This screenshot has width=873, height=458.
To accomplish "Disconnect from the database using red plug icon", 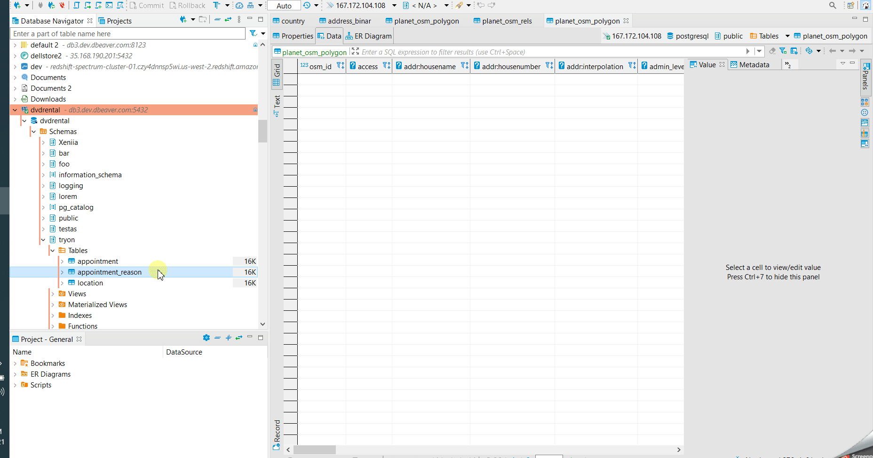I will 62,5.
